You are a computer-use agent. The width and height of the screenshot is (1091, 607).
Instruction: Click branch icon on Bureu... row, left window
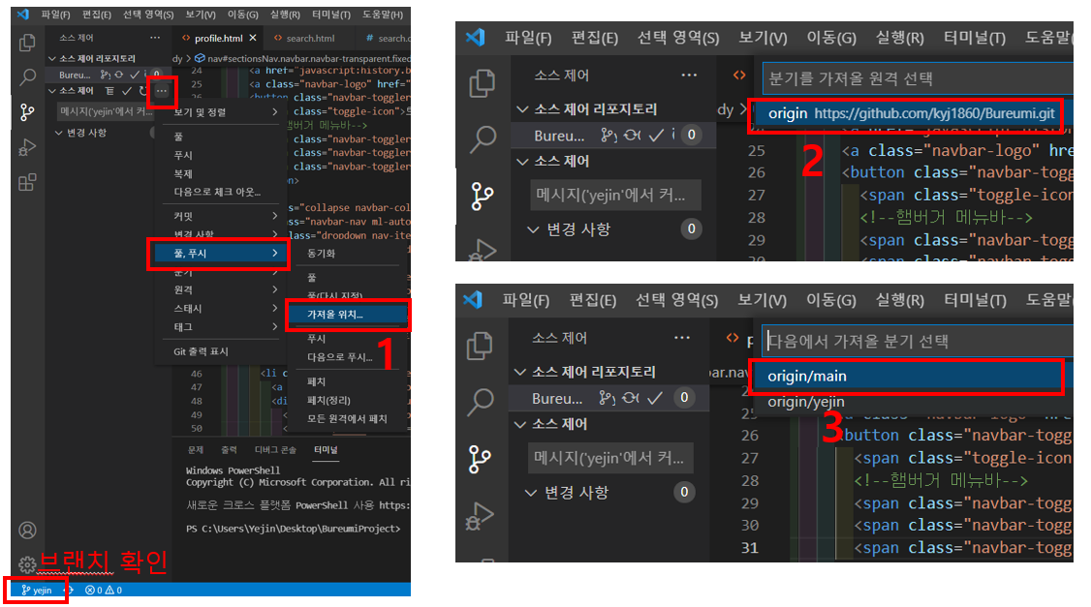tap(105, 75)
